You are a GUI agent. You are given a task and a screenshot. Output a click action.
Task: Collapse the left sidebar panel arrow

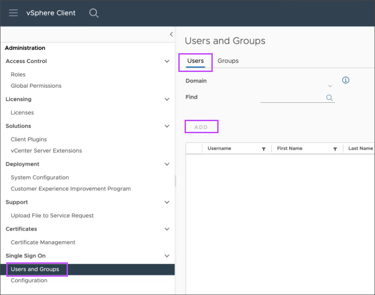coord(171,34)
